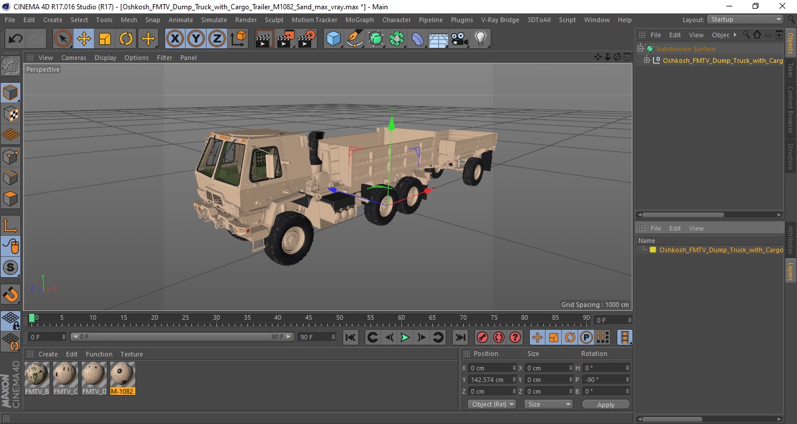Select the spline Pen tool icon
The image size is (797, 424).
click(x=355, y=39)
